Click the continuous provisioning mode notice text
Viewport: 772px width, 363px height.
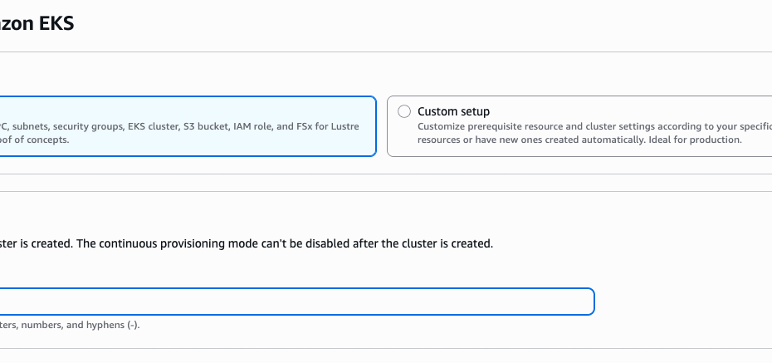[x=247, y=244]
